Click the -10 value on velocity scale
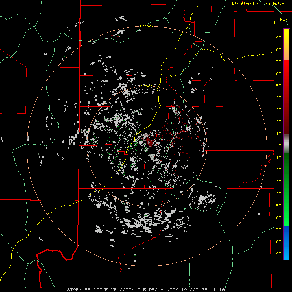 point(277,158)
